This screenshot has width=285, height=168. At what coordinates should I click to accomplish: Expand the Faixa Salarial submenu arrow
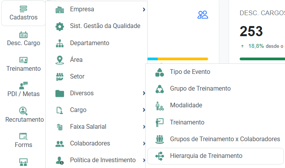pos(144,126)
